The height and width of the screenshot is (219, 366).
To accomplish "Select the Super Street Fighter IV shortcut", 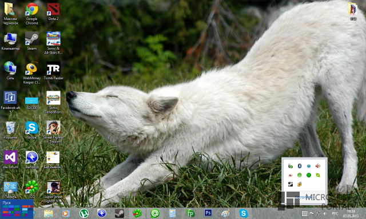I will pos(53,192).
